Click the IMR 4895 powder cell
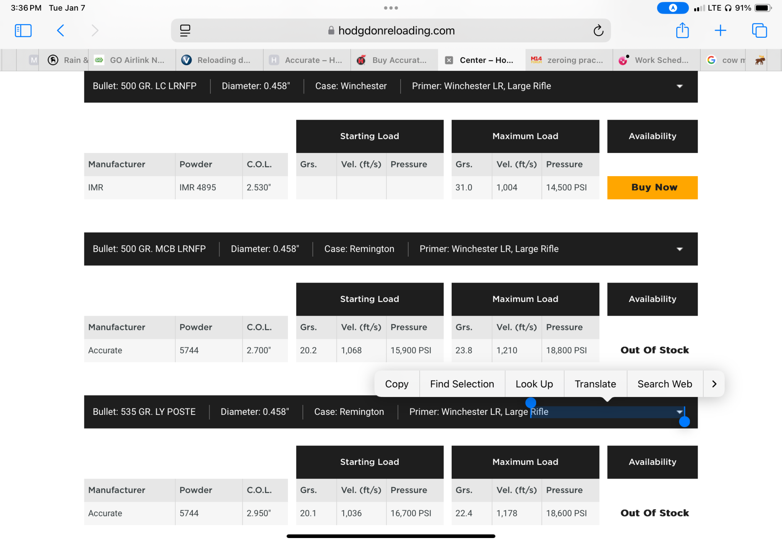782x543 pixels. tap(209, 188)
